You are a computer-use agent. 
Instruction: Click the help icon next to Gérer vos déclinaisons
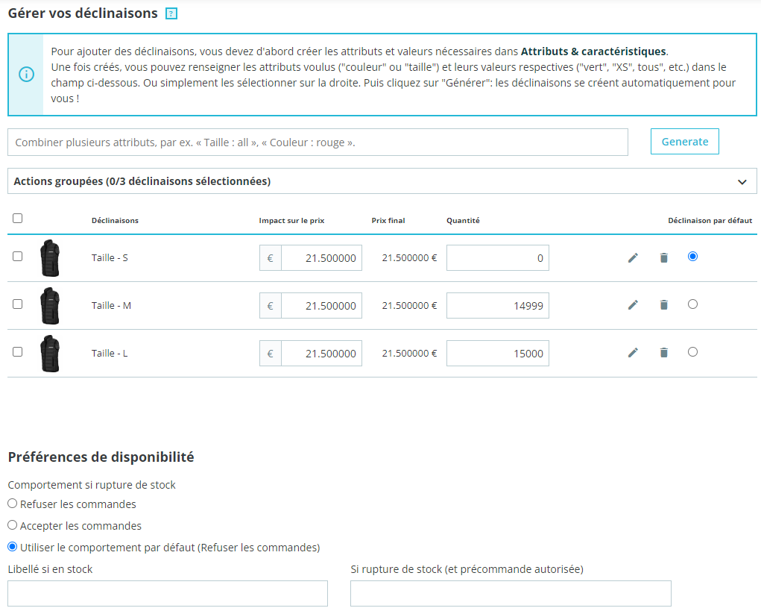[x=171, y=13]
